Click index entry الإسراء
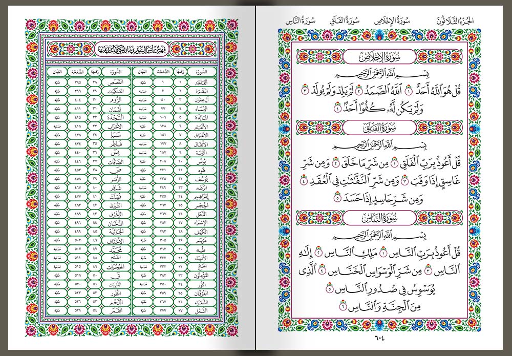The width and height of the screenshot is (512, 356). coord(202,223)
